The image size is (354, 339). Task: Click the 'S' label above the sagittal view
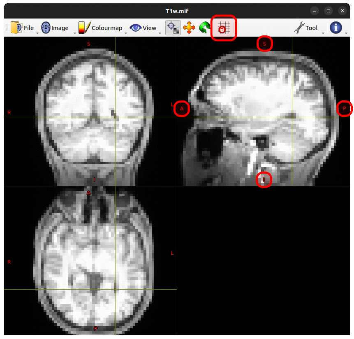pyautogui.click(x=265, y=44)
